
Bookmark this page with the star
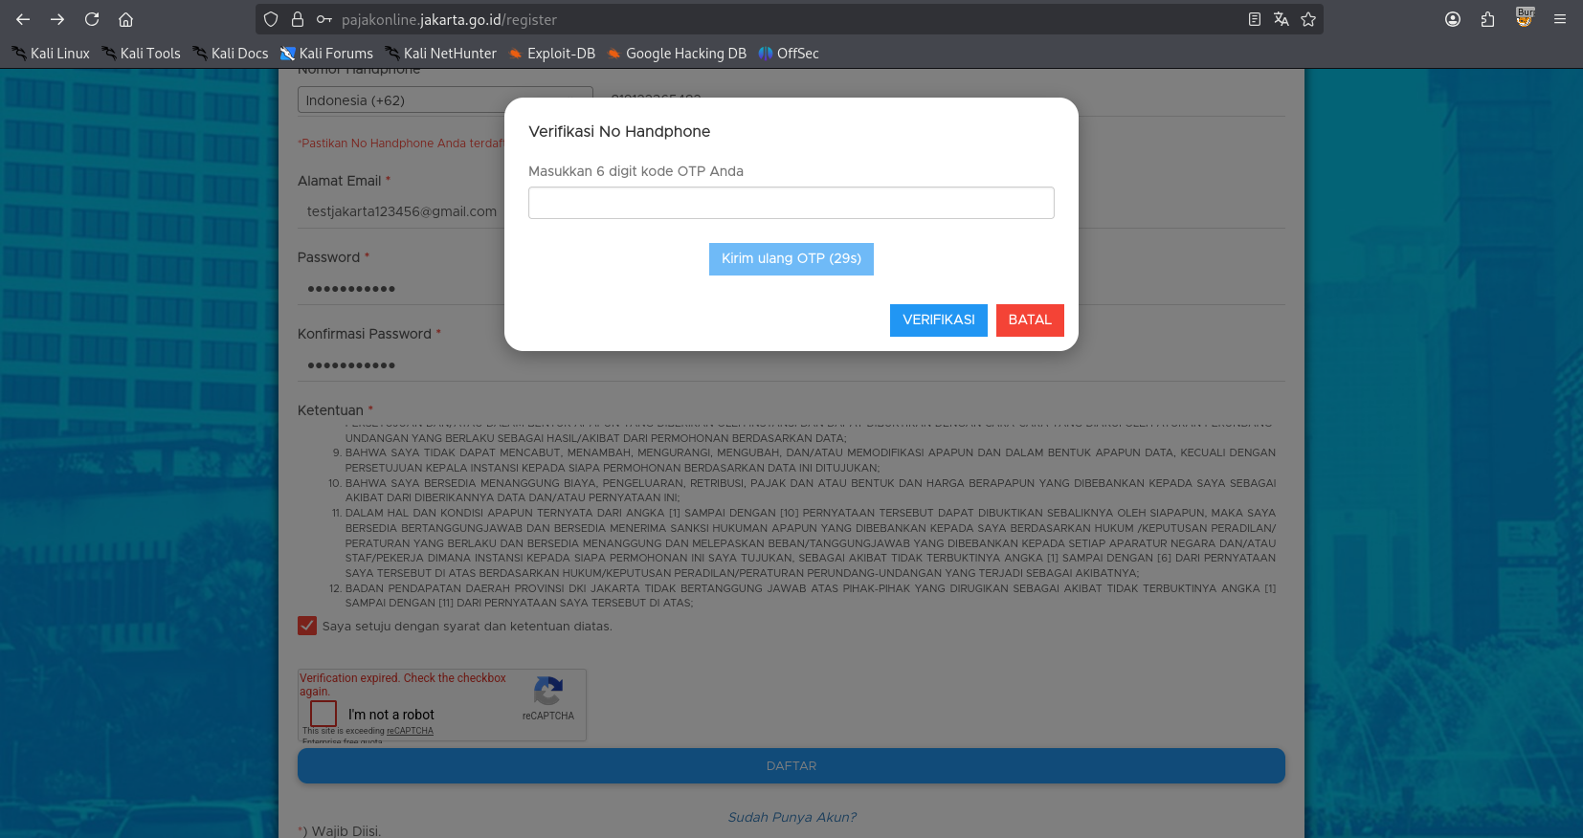tap(1308, 19)
